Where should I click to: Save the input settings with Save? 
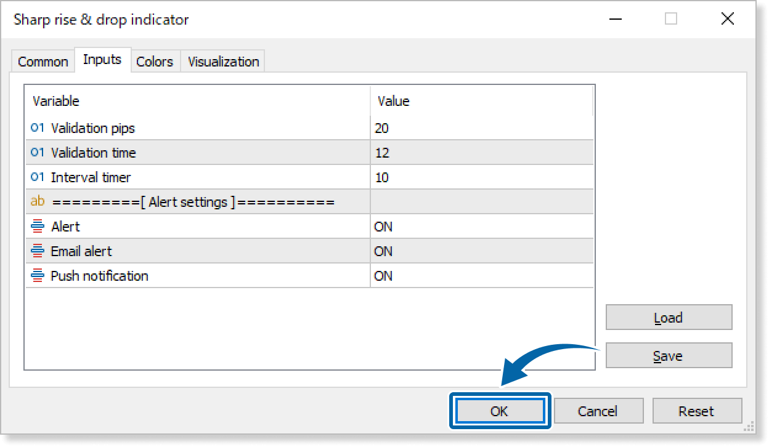(x=668, y=356)
